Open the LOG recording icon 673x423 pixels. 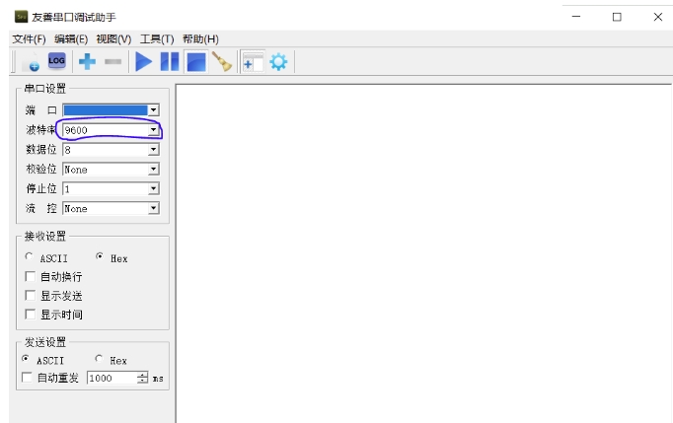(56, 61)
